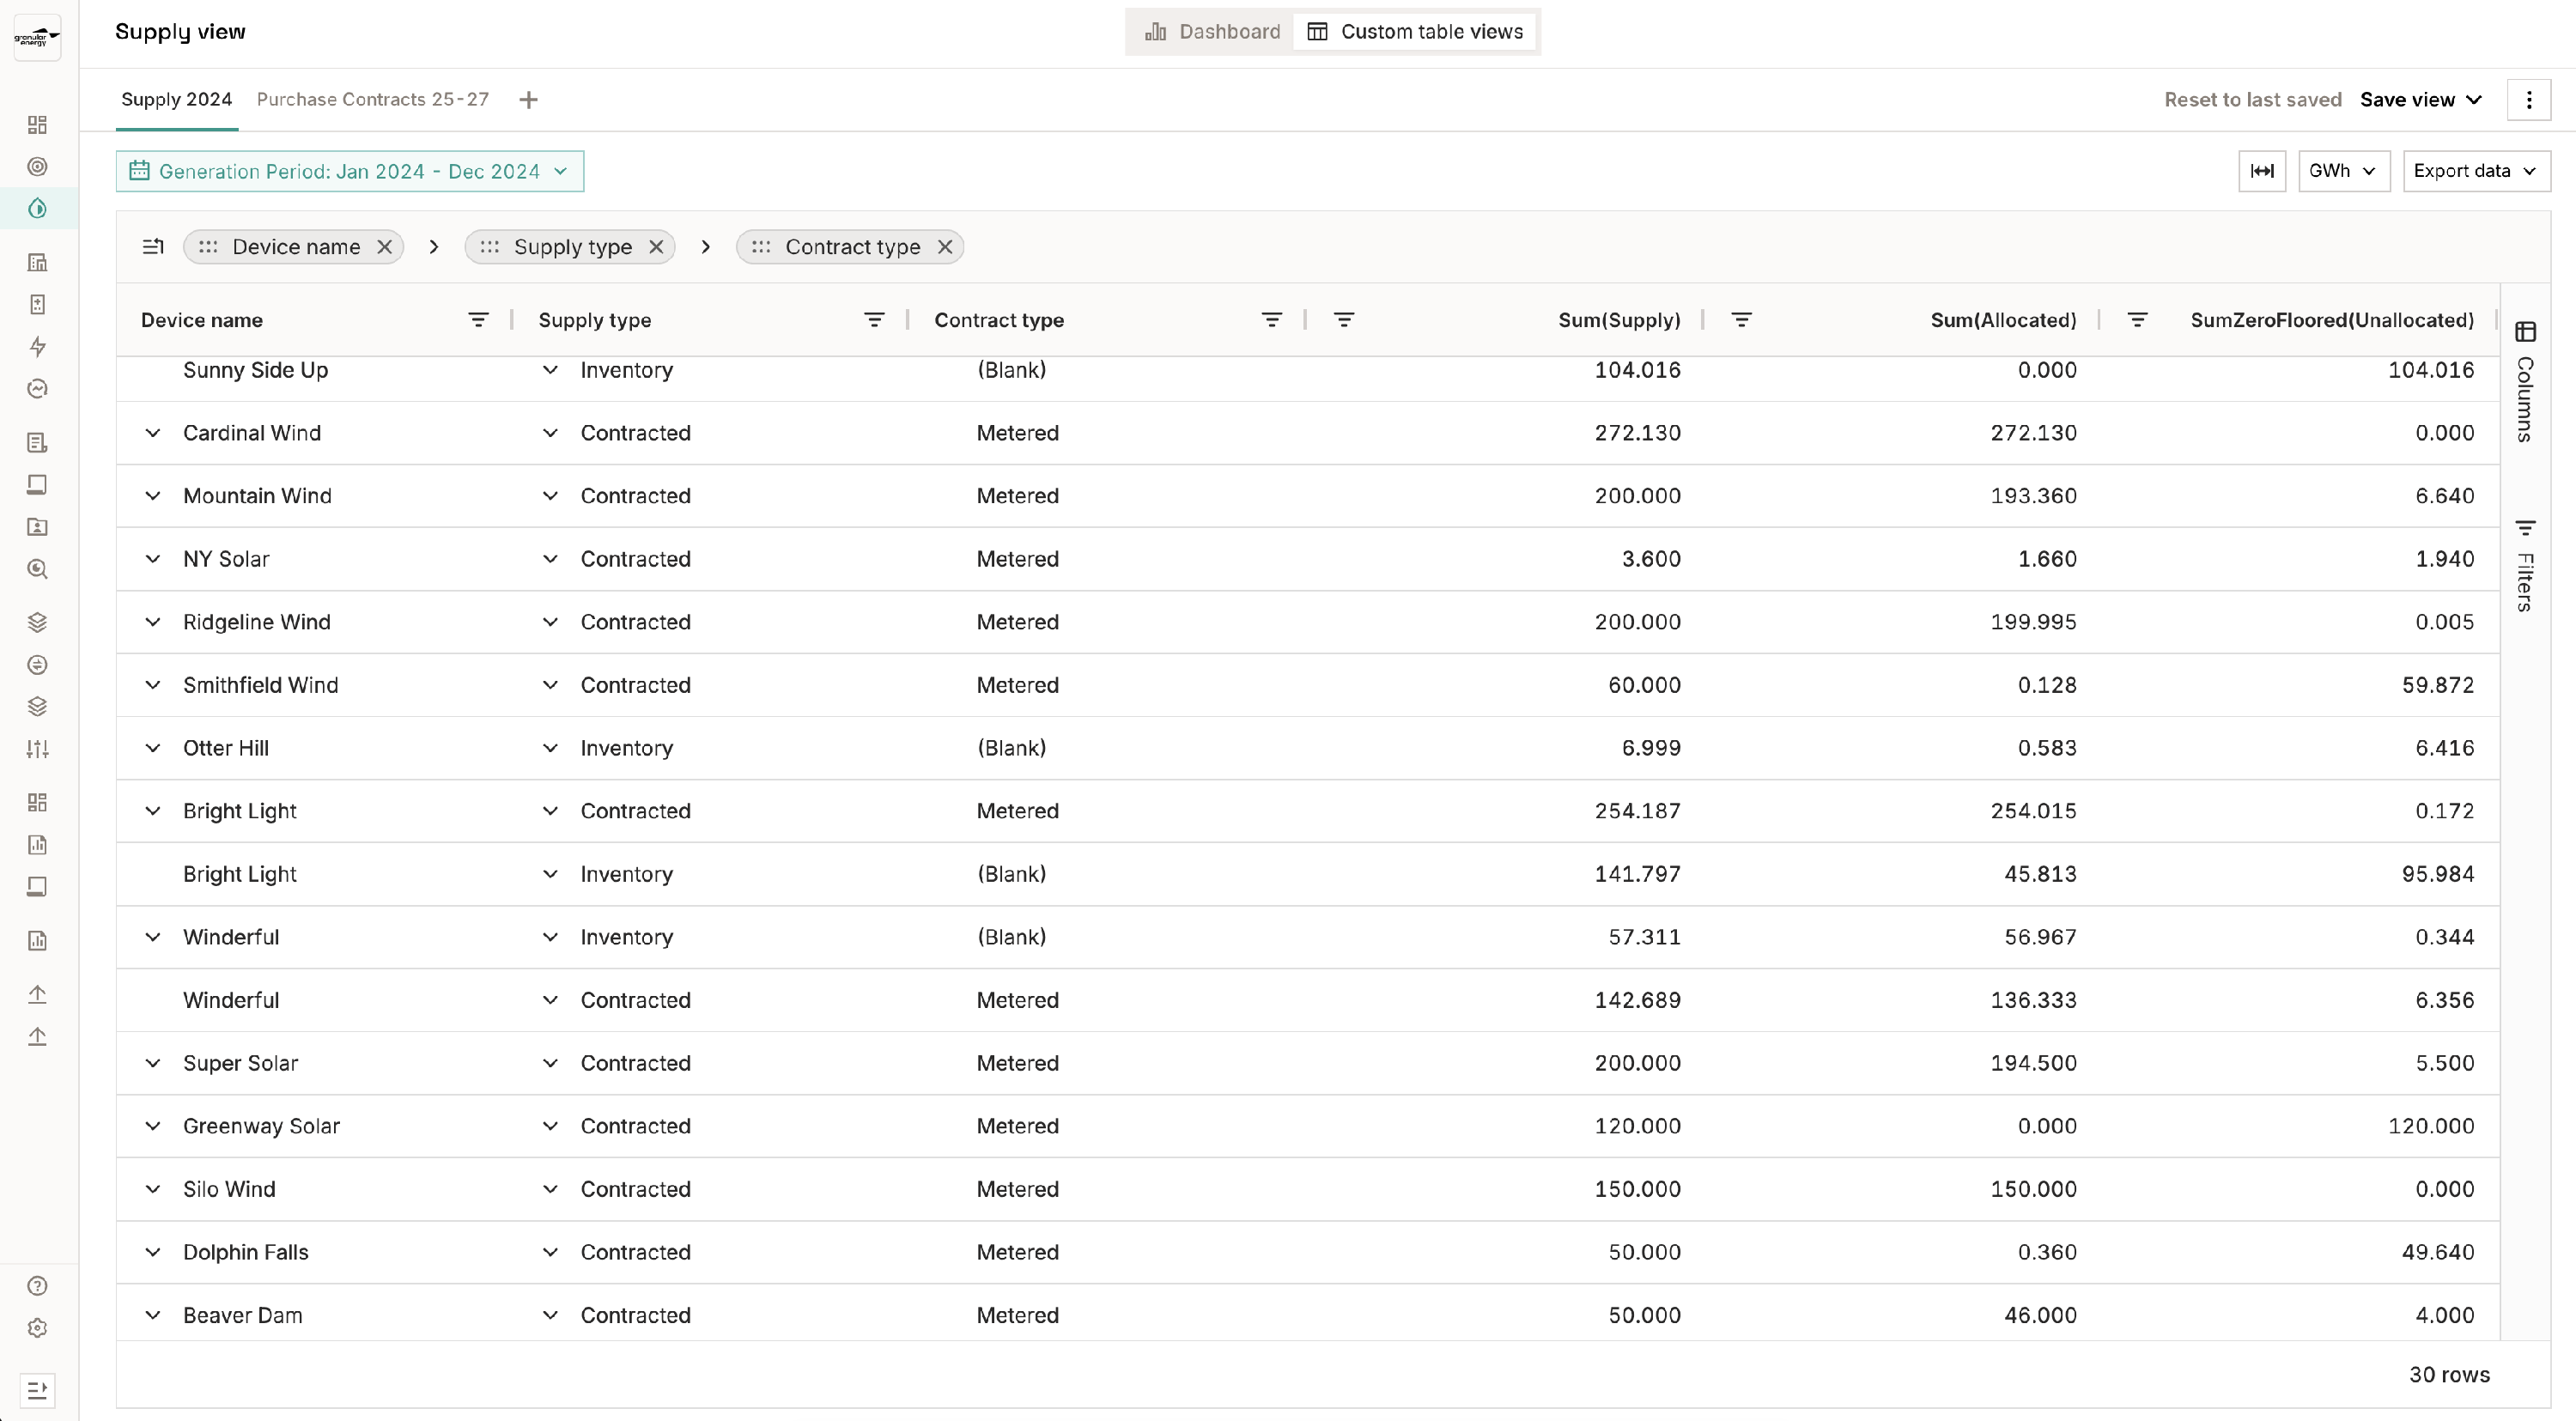Collapse the Cardinal Wind row group
This screenshot has width=2576, height=1421.
152,433
